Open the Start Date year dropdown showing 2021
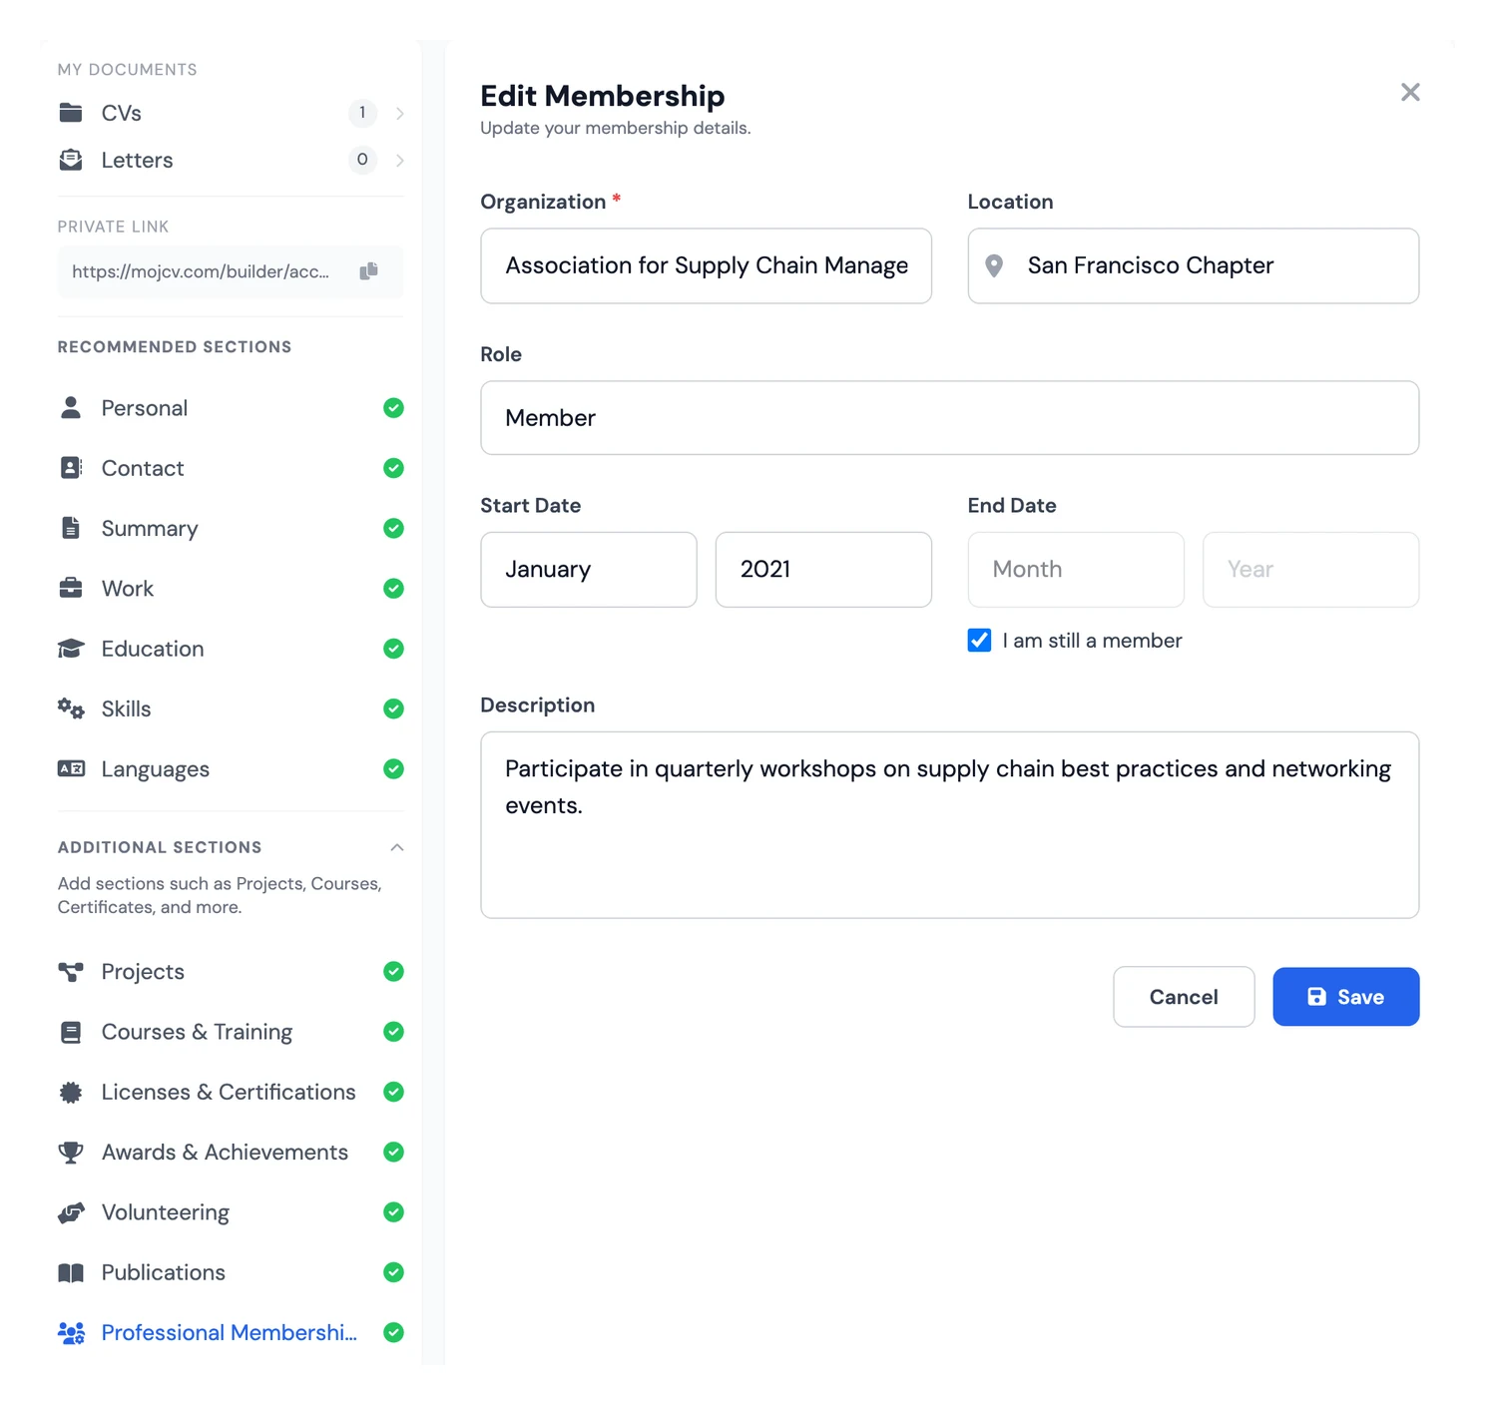The height and width of the screenshot is (1405, 1495). point(823,570)
